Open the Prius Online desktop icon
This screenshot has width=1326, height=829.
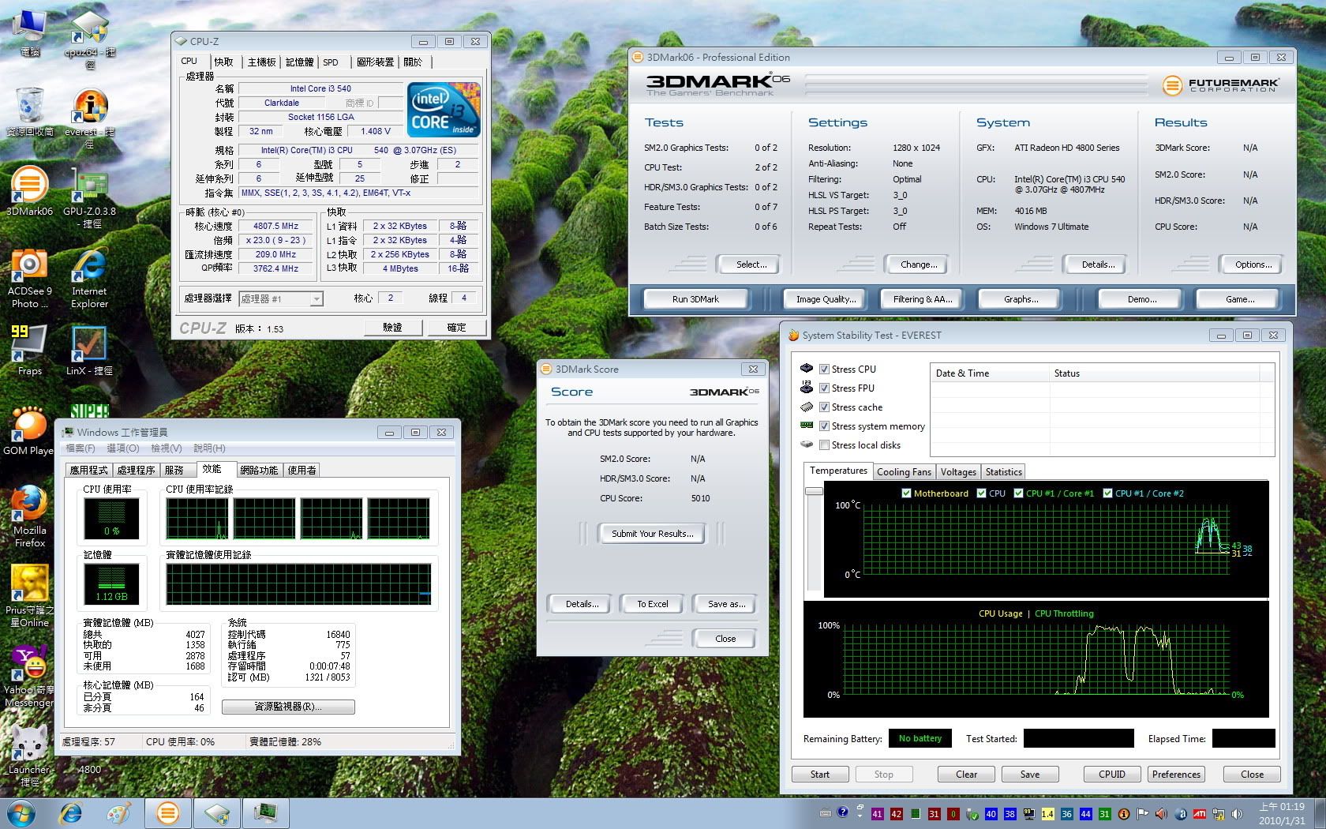tap(29, 596)
